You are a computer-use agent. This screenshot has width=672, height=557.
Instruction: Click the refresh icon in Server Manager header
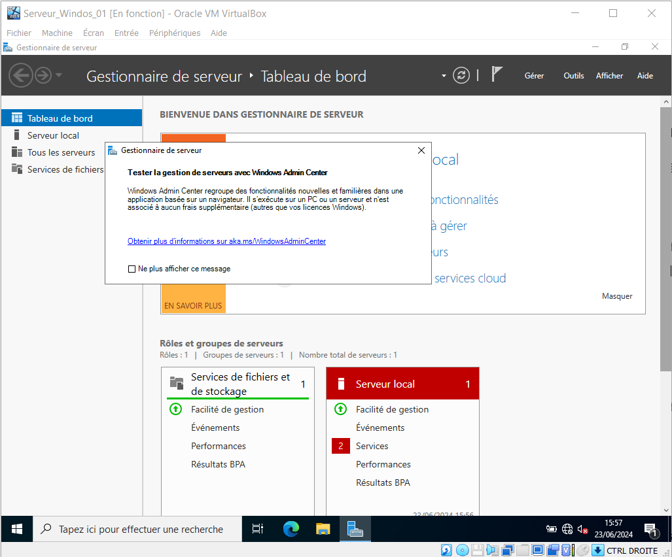[461, 75]
